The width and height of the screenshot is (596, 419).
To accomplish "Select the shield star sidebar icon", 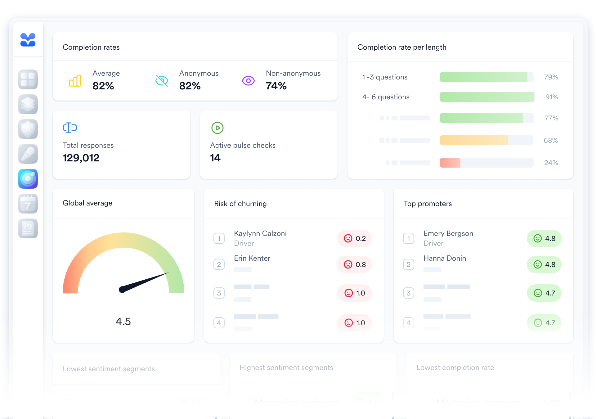I will pyautogui.click(x=28, y=129).
